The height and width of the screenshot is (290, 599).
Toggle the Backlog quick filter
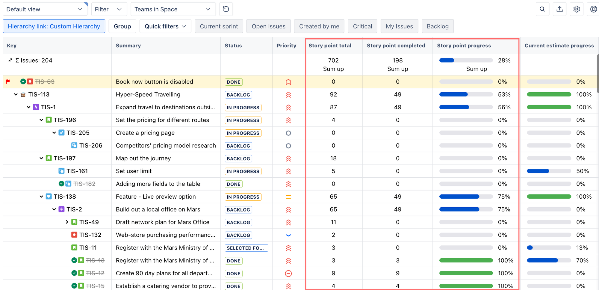click(438, 26)
